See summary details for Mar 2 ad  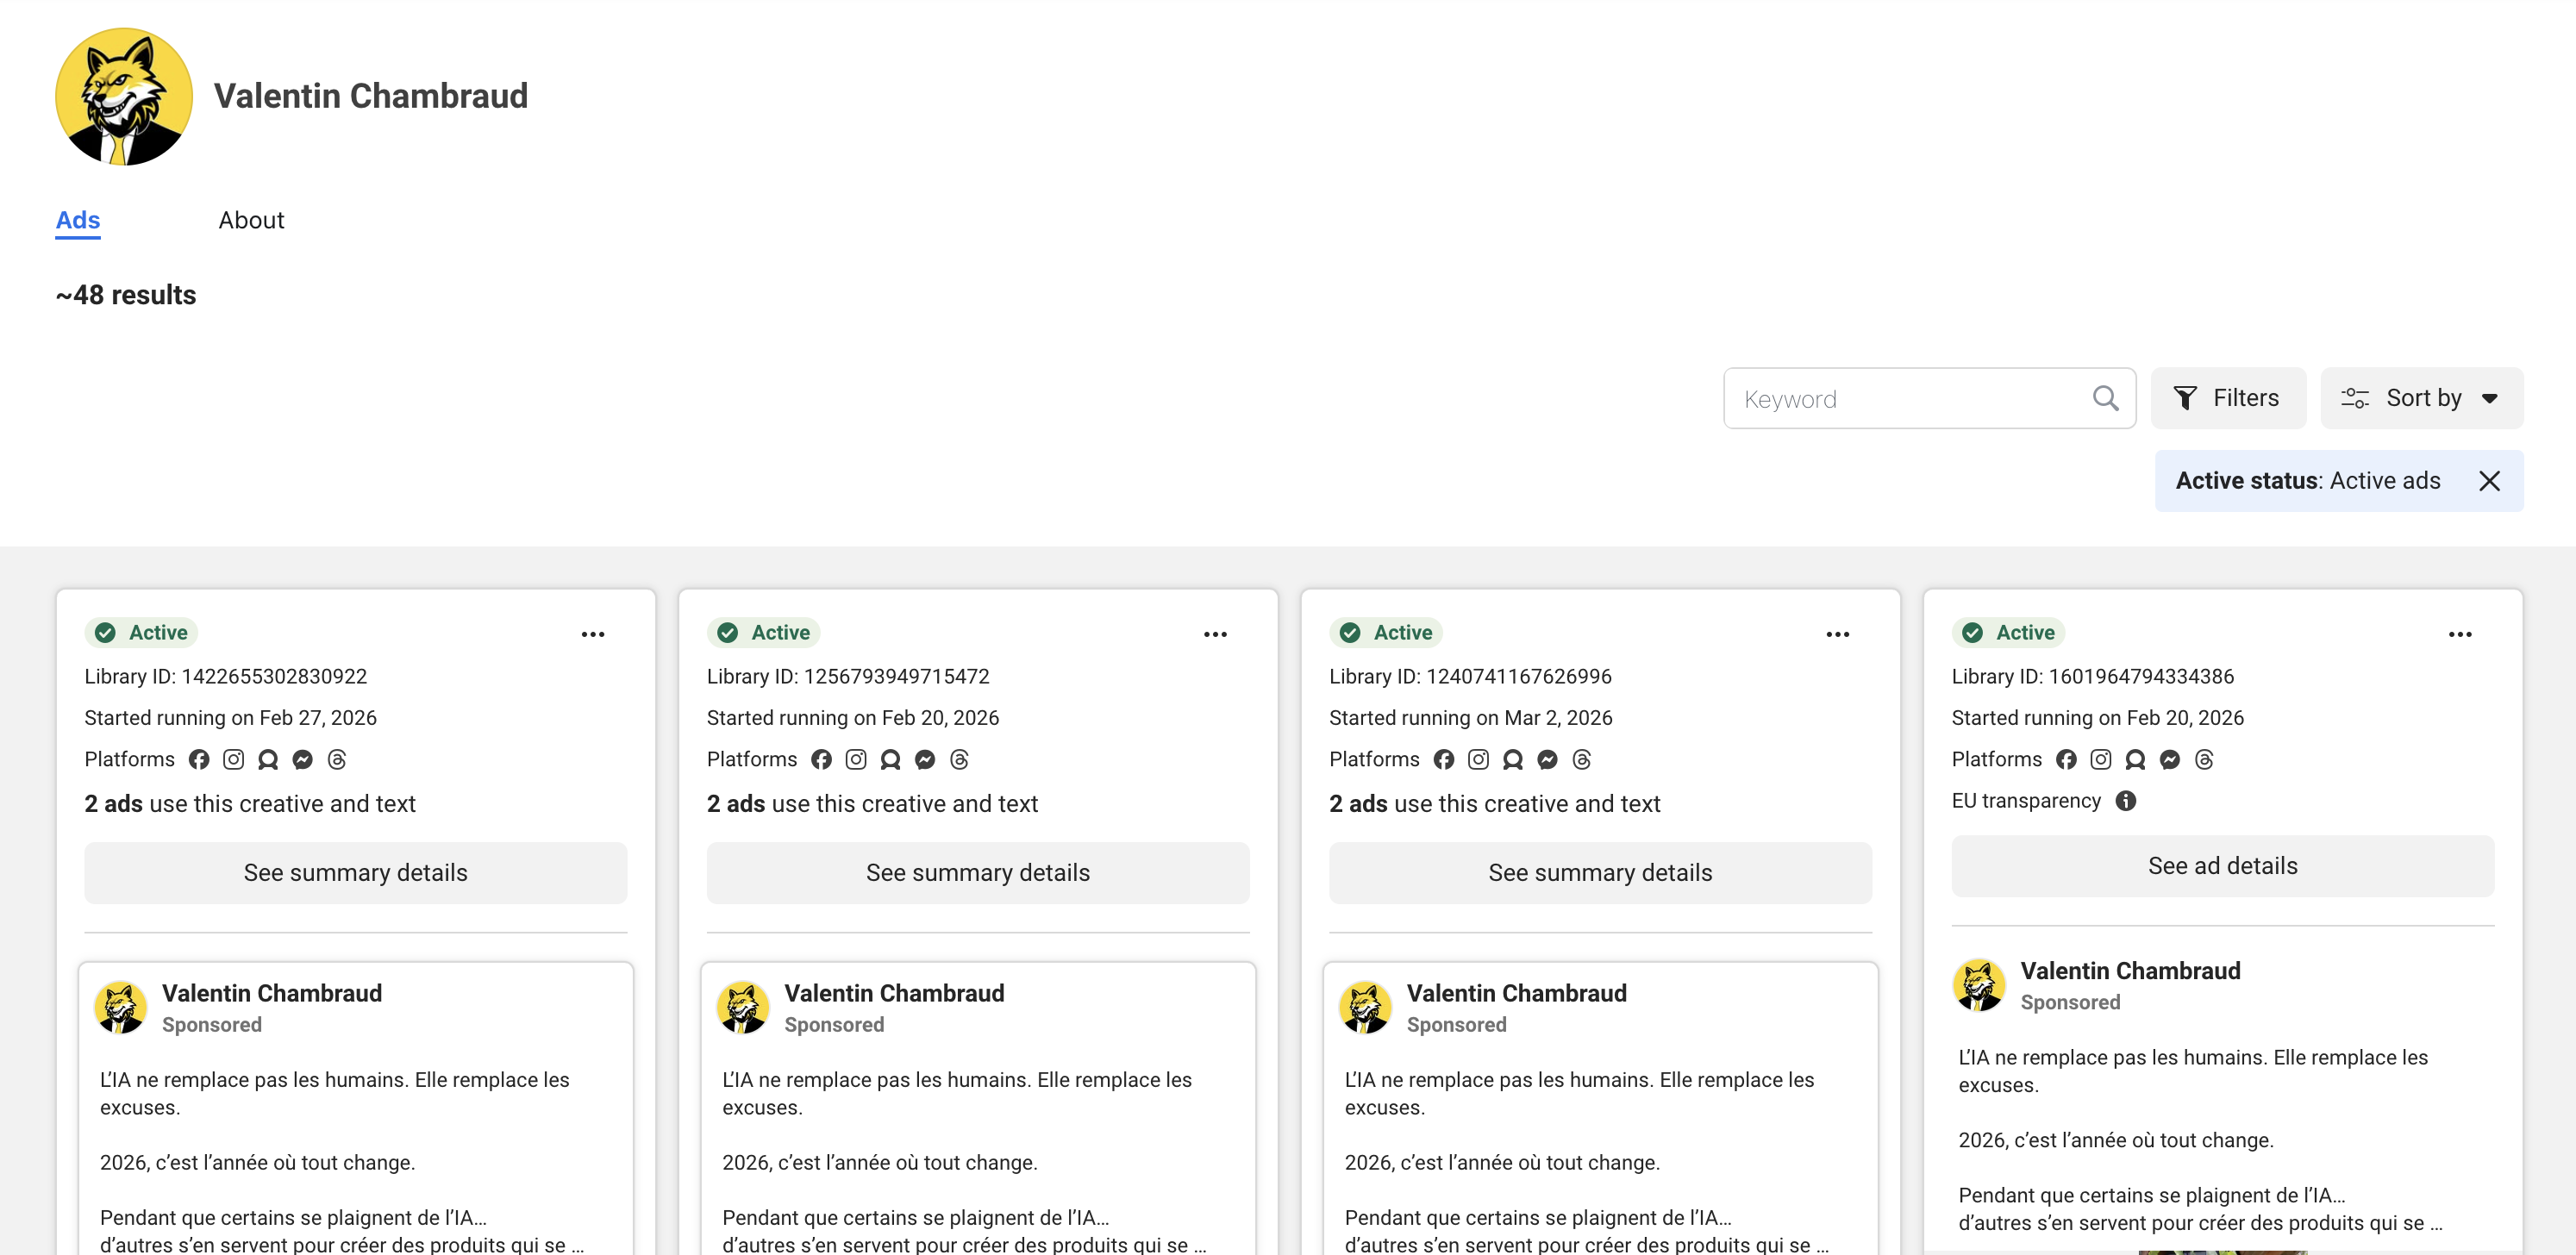click(1599, 873)
